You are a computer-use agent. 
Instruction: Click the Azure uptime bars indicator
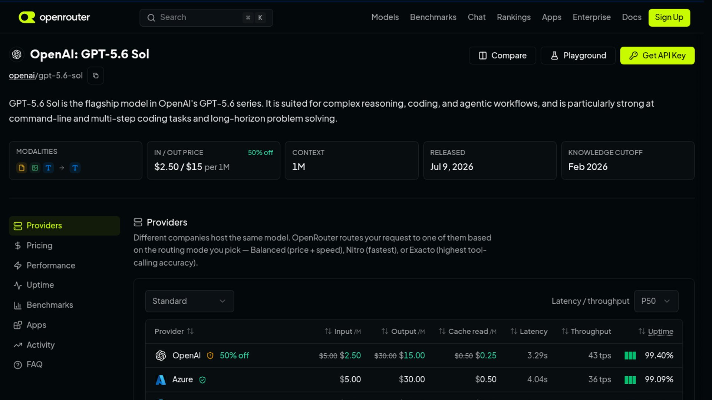pyautogui.click(x=630, y=380)
